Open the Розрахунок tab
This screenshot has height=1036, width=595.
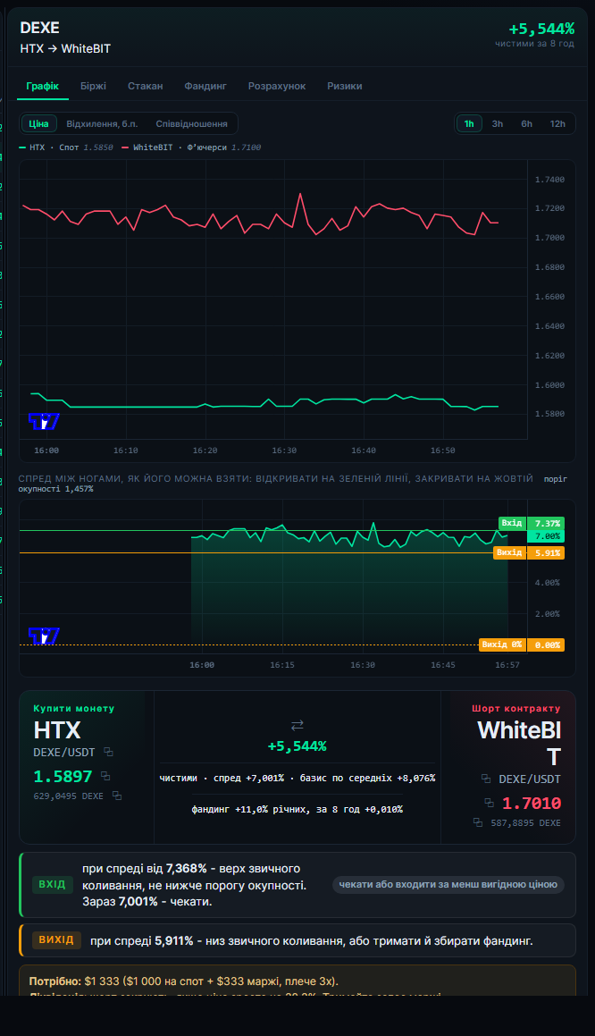[x=277, y=86]
